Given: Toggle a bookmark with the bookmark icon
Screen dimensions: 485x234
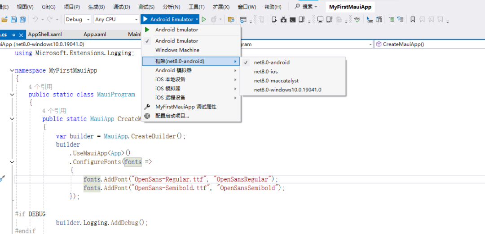Looking at the screenshot, I should pyautogui.click(x=413, y=19).
